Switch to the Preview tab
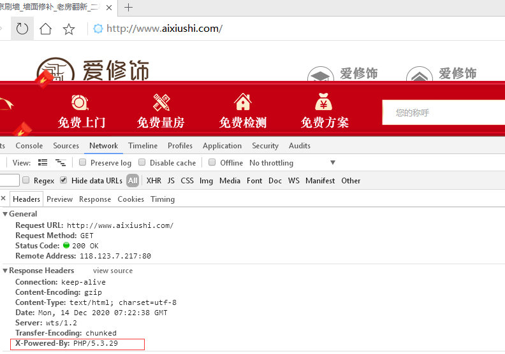The image size is (505, 354). [59, 199]
